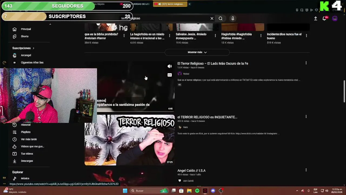Click the magnifier search button
The height and width of the screenshot is (195, 346).
pos(221,18)
